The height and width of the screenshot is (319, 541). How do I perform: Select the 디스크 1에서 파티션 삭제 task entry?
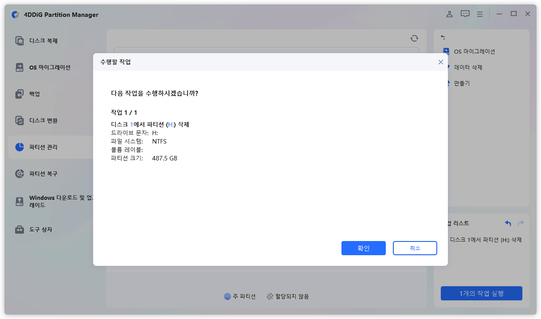pos(486,239)
